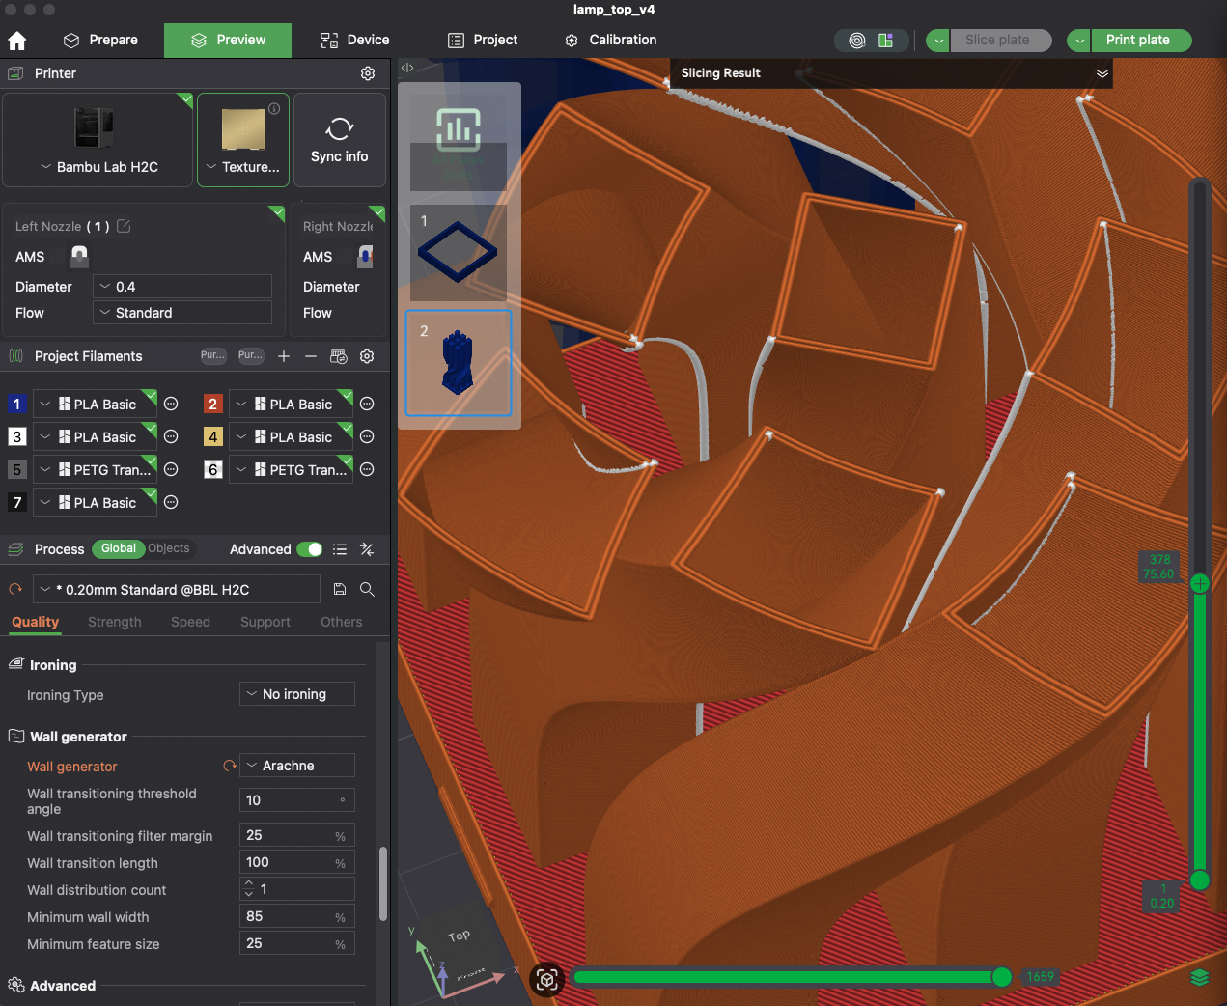
Task: Switch to the Strength tab
Action: (x=114, y=622)
